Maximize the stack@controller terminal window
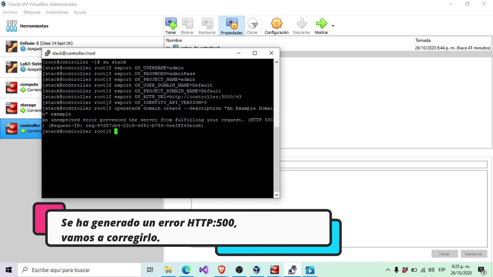Screen dimensions: 493x277 pos(255,53)
